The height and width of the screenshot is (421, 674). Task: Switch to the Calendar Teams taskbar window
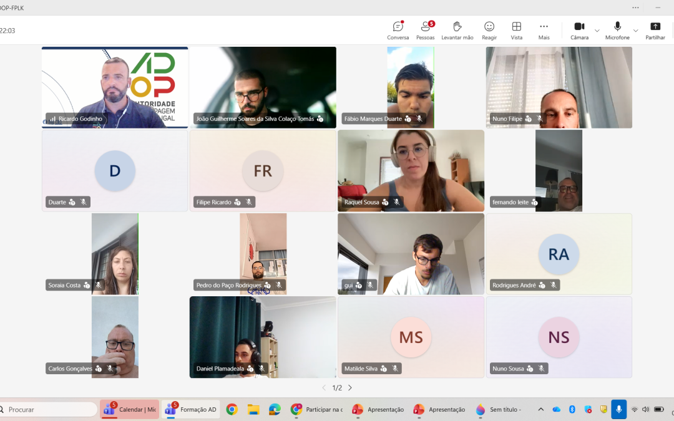(x=129, y=409)
